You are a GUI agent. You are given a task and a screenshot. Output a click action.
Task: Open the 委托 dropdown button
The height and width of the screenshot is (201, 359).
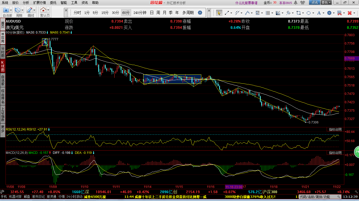(x=326, y=3)
